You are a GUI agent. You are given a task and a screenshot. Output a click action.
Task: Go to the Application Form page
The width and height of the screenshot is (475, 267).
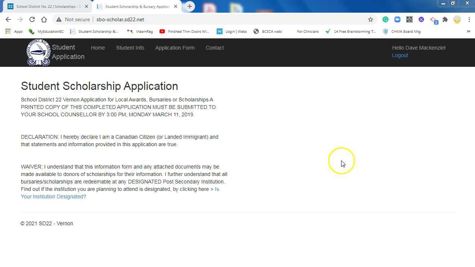click(x=175, y=48)
